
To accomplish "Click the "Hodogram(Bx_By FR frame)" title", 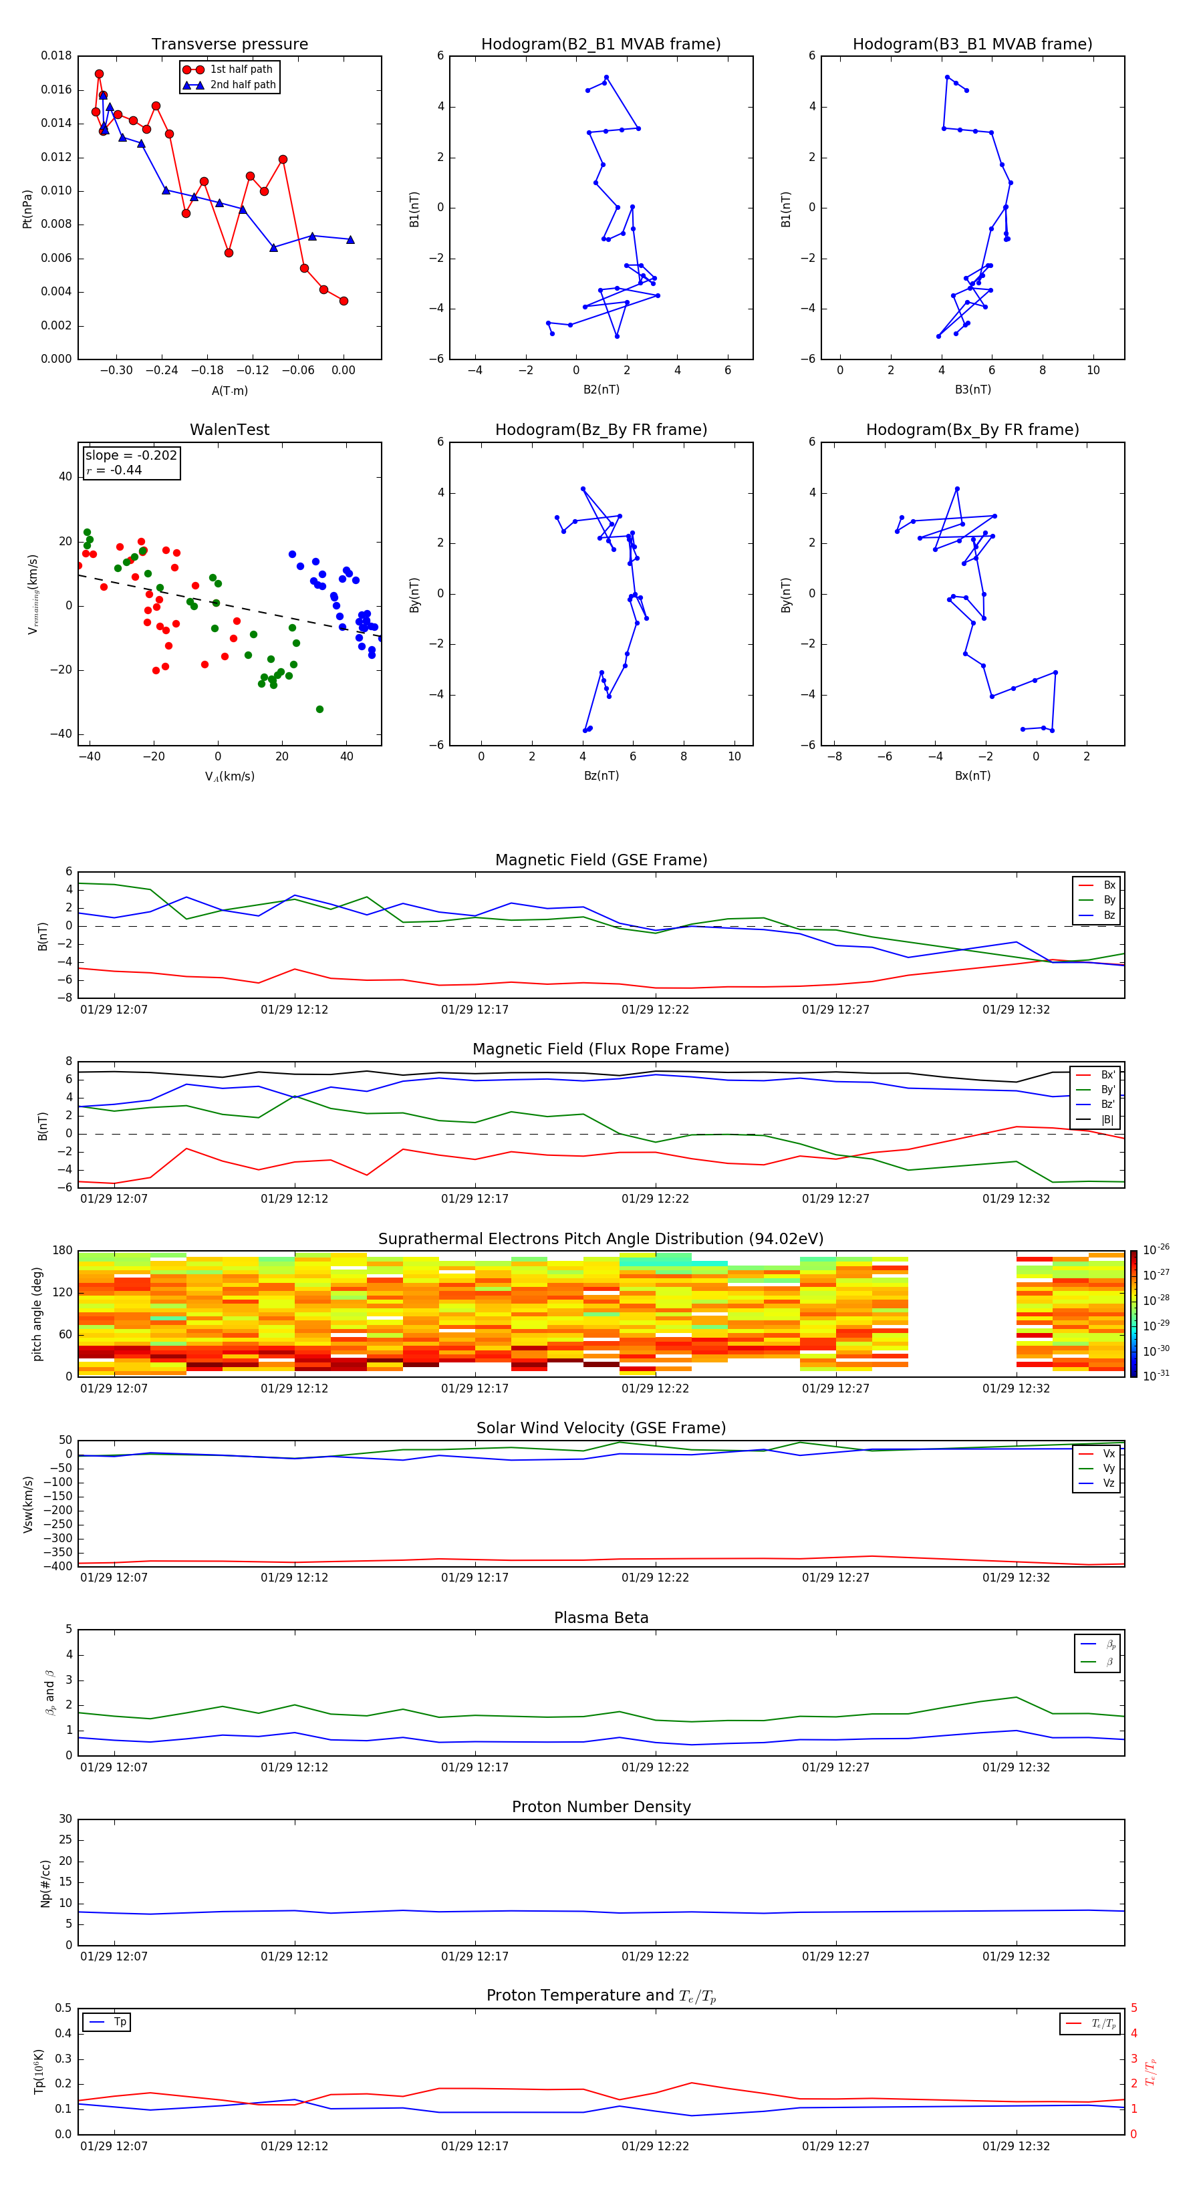I will click(972, 430).
